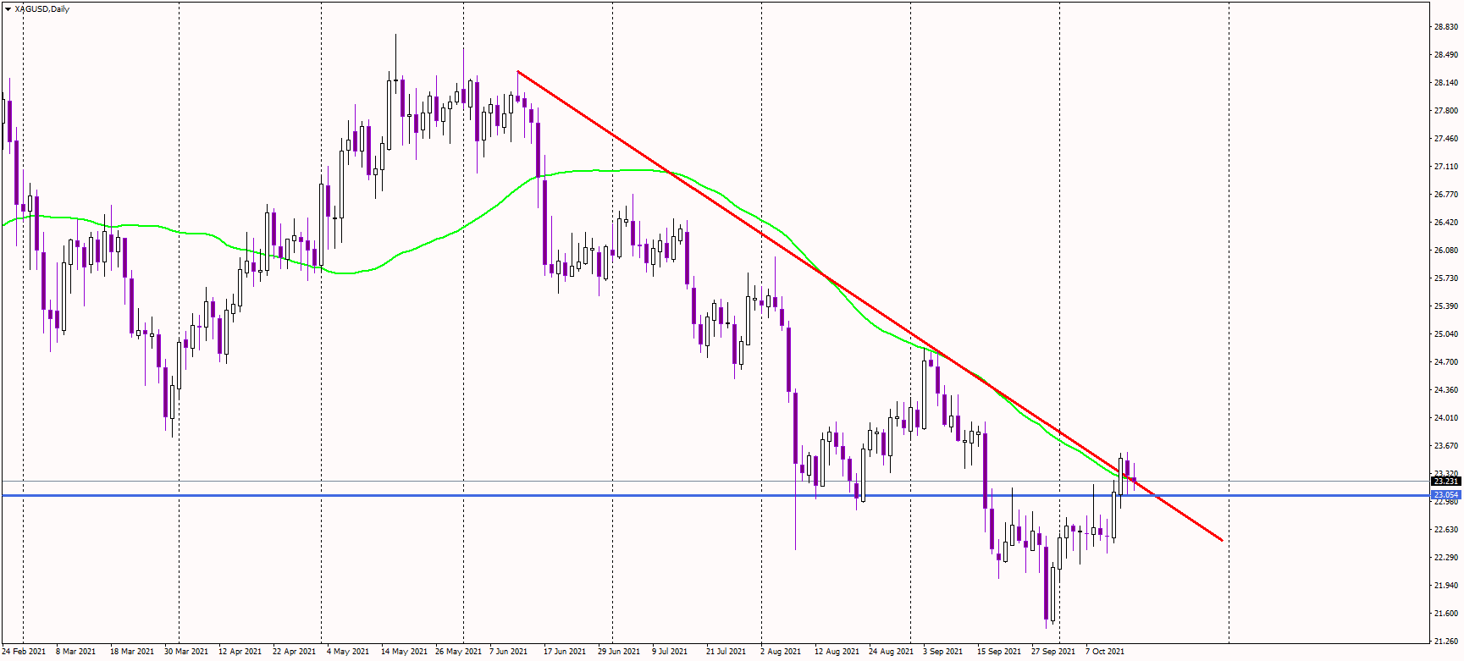This screenshot has height=661, width=1464.
Task: Click the 12 Aug 2021 date label
Action: (837, 652)
